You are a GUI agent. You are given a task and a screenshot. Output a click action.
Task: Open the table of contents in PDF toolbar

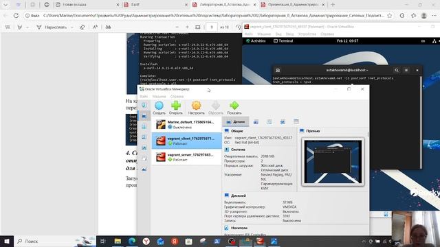tap(8, 27)
